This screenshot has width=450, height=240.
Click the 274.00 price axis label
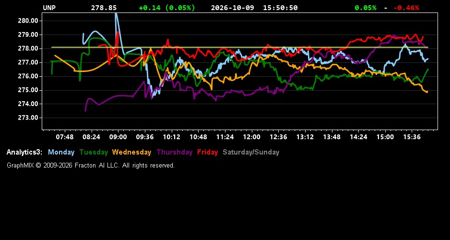28,104
